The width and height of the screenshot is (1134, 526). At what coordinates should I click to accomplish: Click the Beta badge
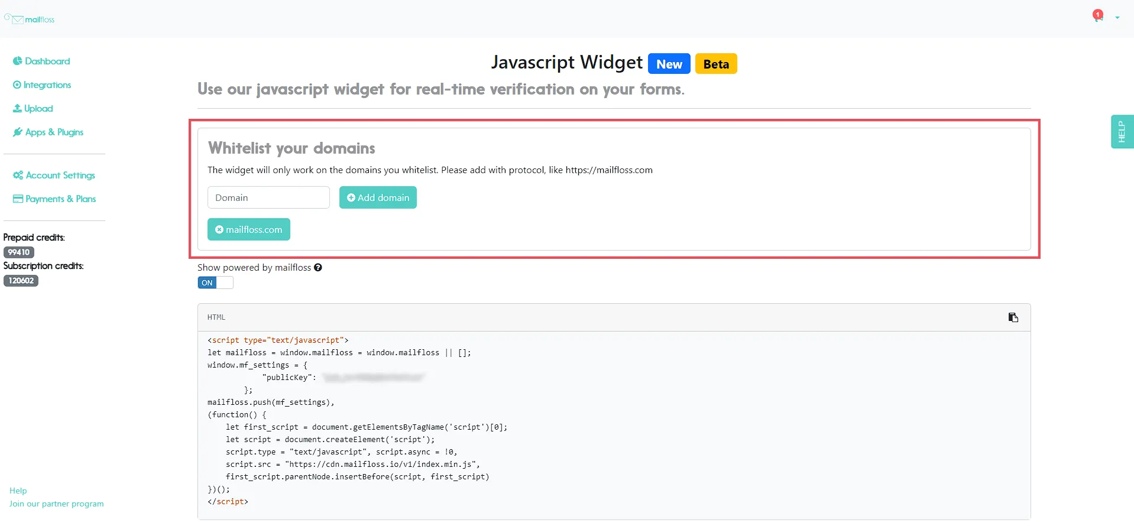716,64
